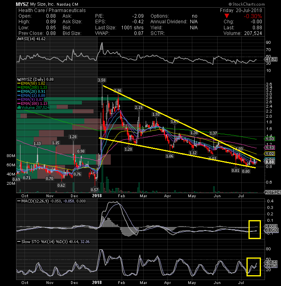This screenshot has width=281, height=286.
Task: Click the EMA(9) 0.87 legend entry
Action: coord(32,99)
